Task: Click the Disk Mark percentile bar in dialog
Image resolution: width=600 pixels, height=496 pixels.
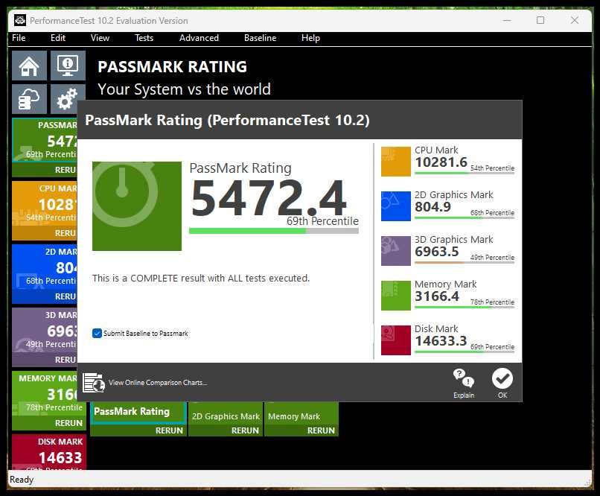Action: click(465, 352)
